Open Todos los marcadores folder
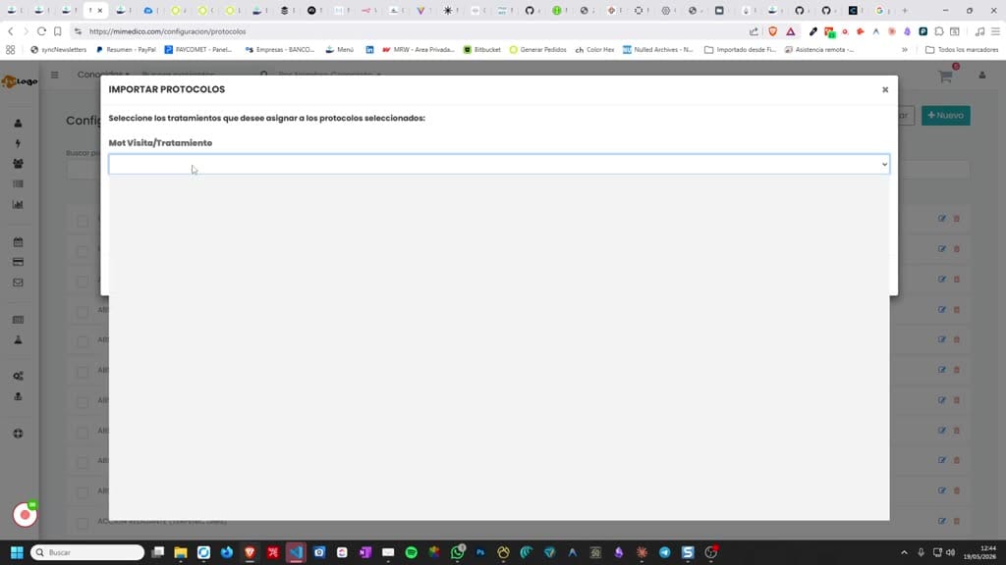 click(x=962, y=49)
